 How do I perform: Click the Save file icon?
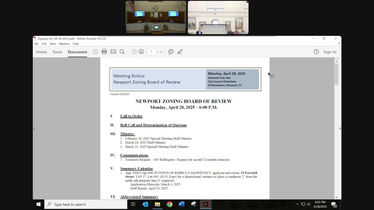click(96, 52)
